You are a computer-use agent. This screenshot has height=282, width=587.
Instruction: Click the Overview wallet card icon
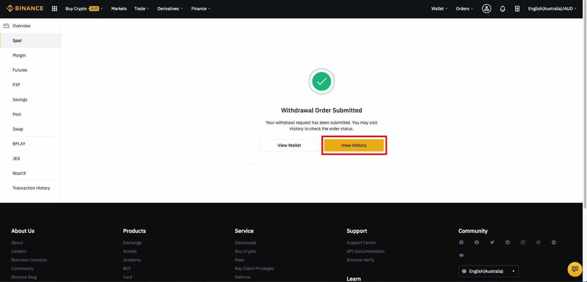click(6, 26)
